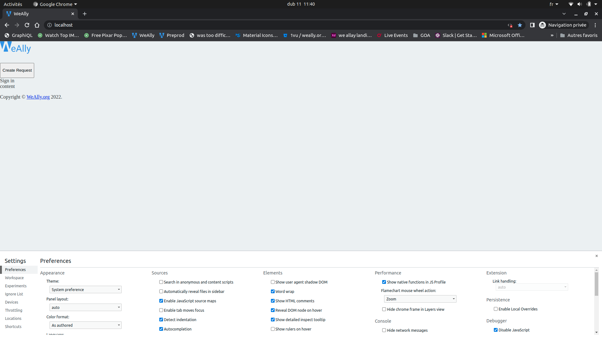
Task: Click inside the localhost address bar
Action: point(125,25)
